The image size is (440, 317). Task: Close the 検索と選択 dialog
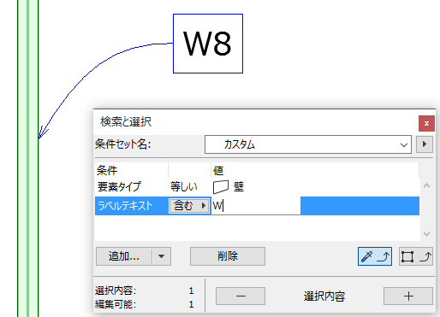click(426, 123)
